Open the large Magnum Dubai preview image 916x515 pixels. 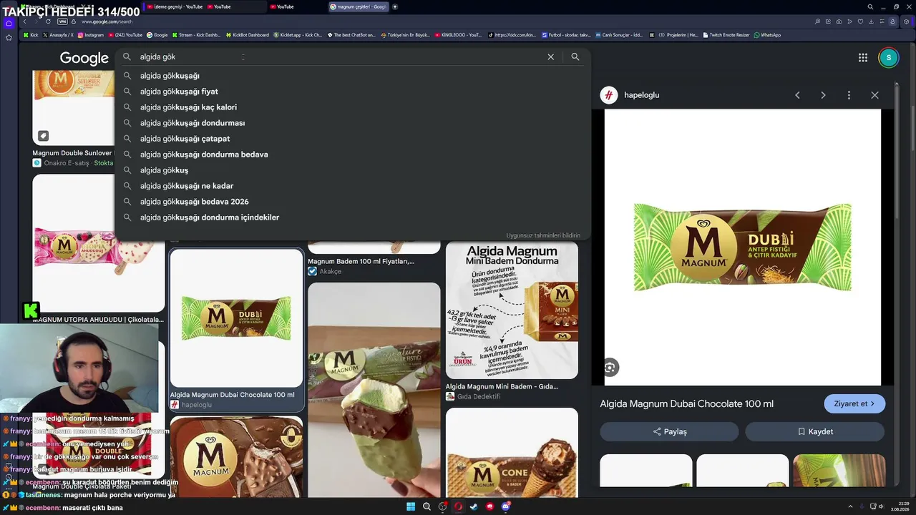coord(743,247)
